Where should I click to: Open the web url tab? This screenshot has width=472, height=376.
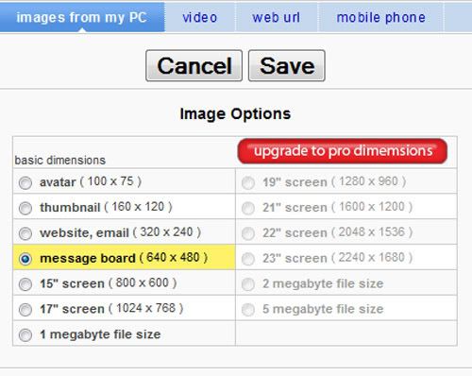277,17
